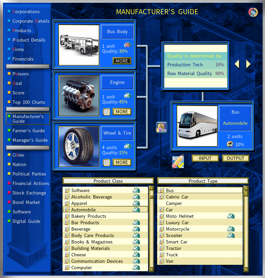Click the INPUT button
Viewport: 265px width, 278px height.
pos(205,158)
